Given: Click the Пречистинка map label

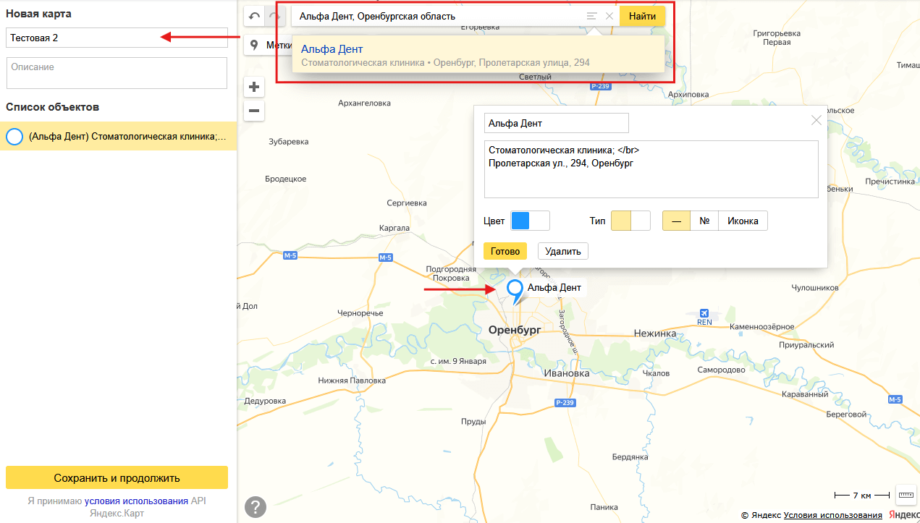Looking at the screenshot, I should (890, 182).
